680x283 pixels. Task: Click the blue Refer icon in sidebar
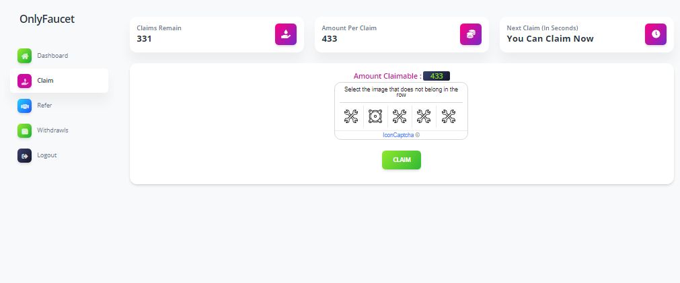[24, 106]
